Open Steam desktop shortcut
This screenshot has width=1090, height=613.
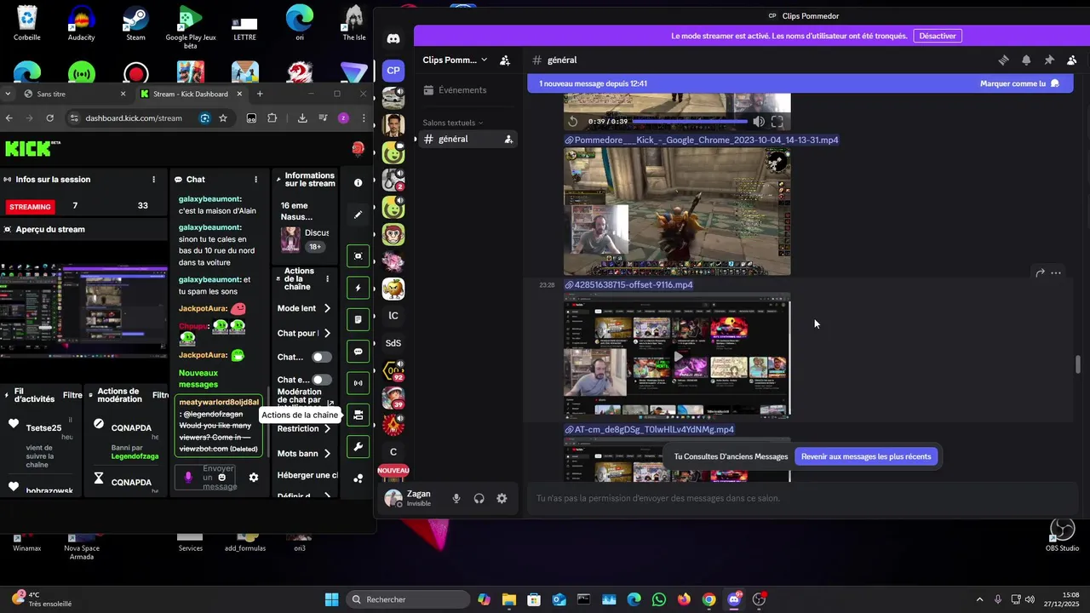(135, 24)
